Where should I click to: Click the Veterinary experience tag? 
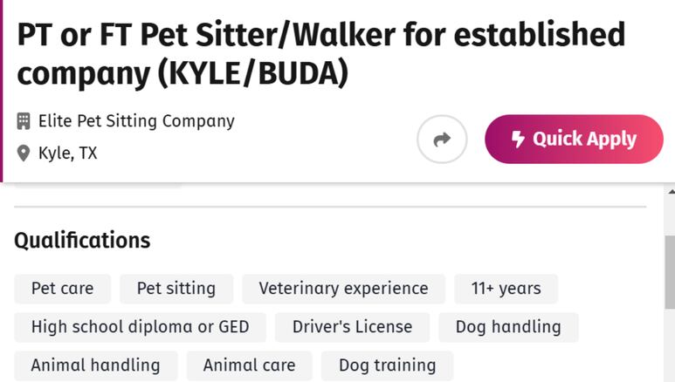[x=343, y=289]
